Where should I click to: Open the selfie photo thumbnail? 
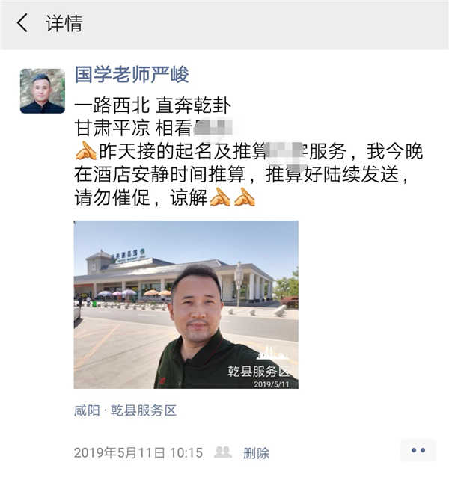[x=186, y=304]
